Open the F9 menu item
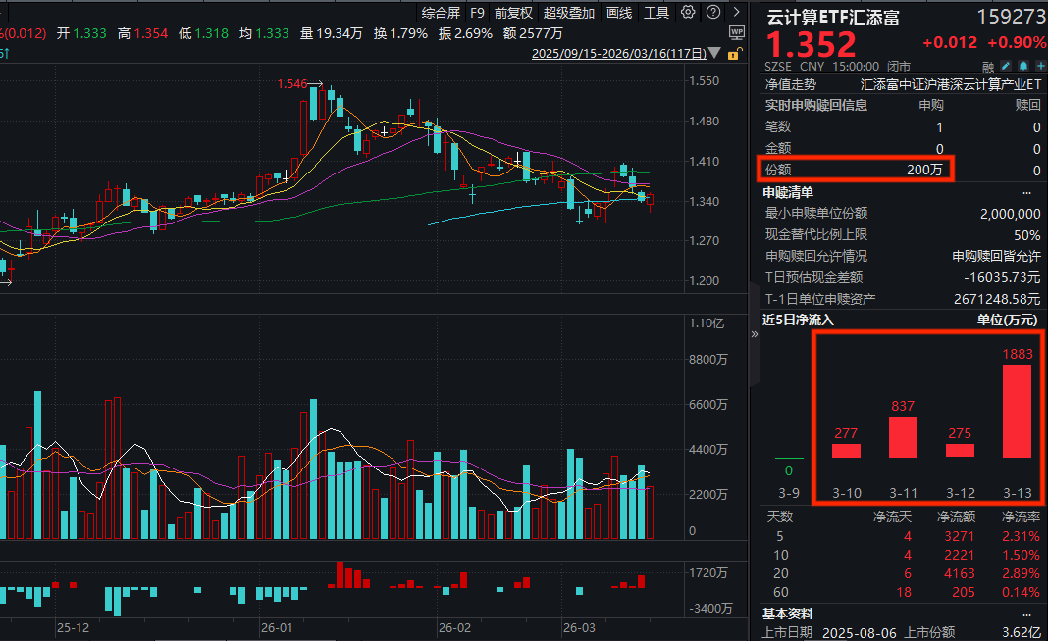 [477, 13]
